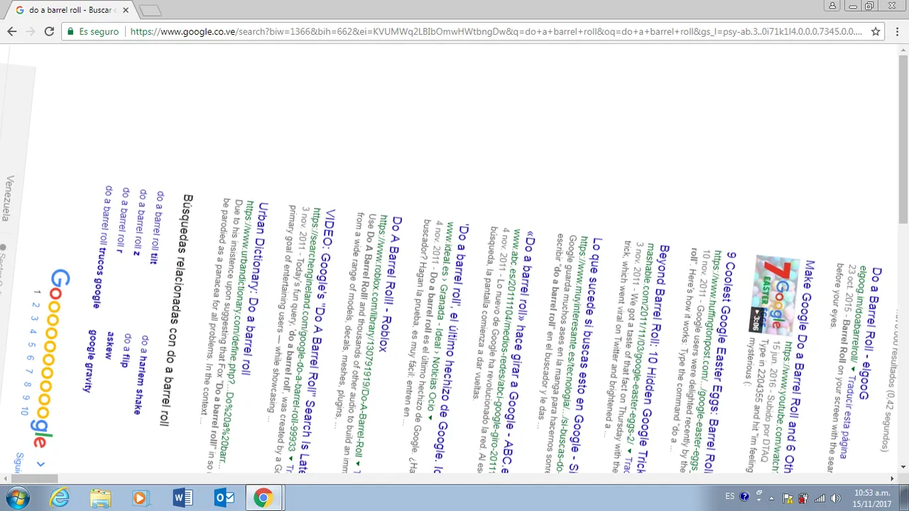The image size is (909, 511).
Task: Expand the arrow beside elgoog.im/doabarrelroll URL
Action: tap(852, 368)
